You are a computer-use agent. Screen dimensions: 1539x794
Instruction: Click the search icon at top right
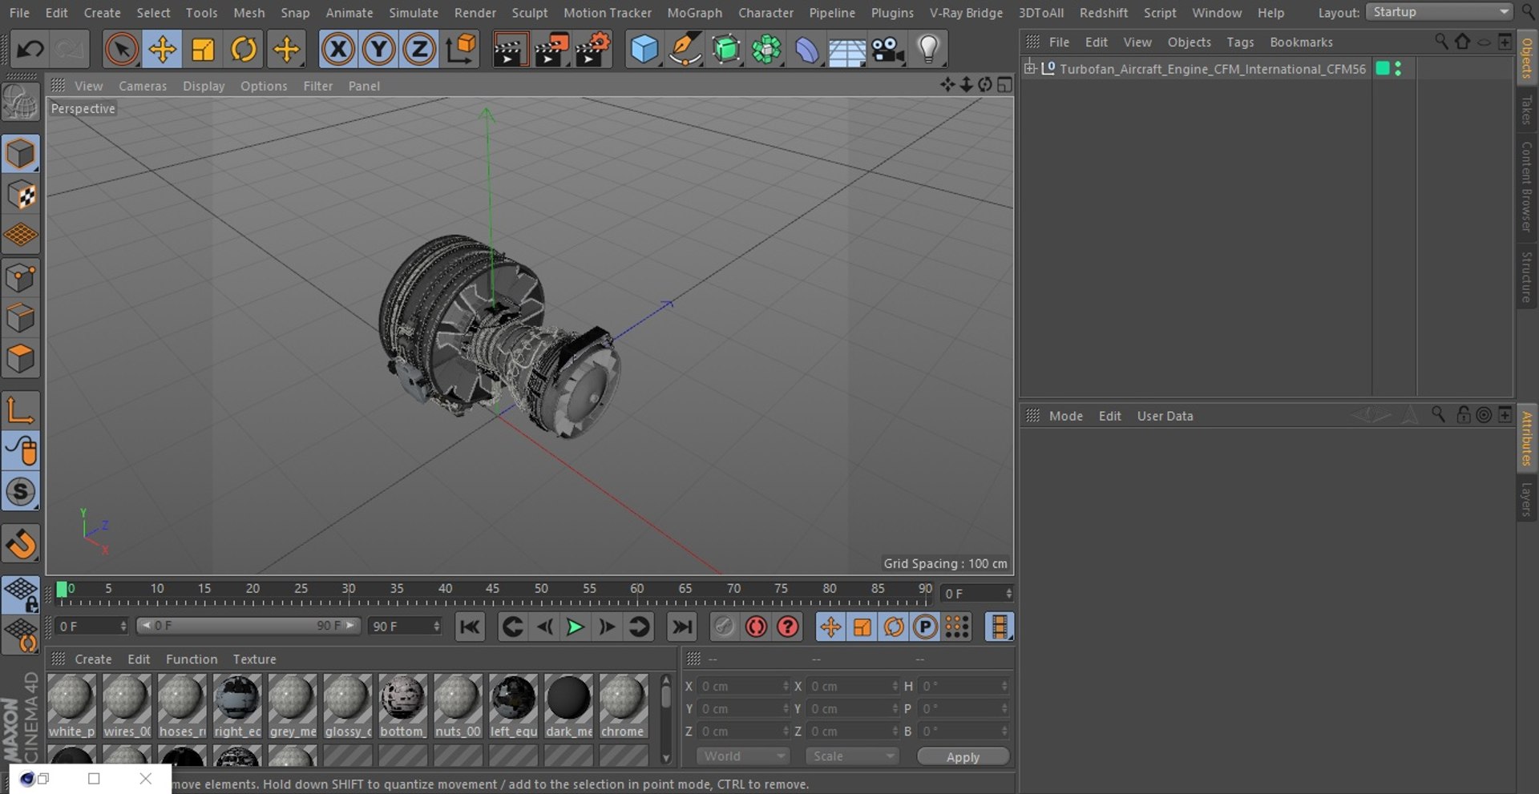pyautogui.click(x=1528, y=13)
